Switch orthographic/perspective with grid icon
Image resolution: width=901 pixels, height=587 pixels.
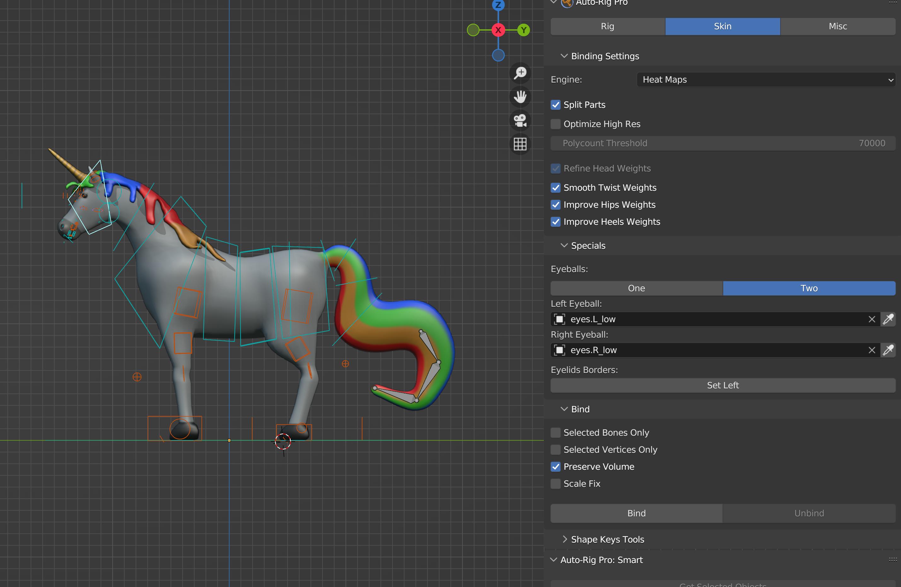click(x=520, y=144)
